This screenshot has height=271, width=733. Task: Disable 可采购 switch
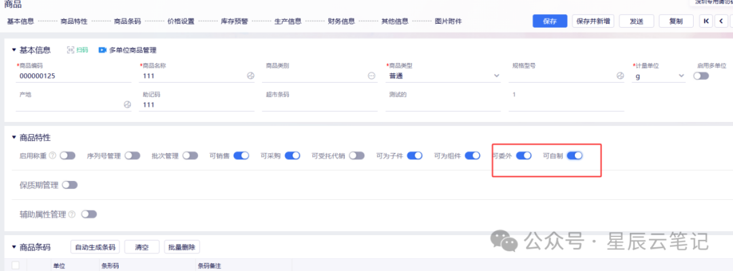292,156
